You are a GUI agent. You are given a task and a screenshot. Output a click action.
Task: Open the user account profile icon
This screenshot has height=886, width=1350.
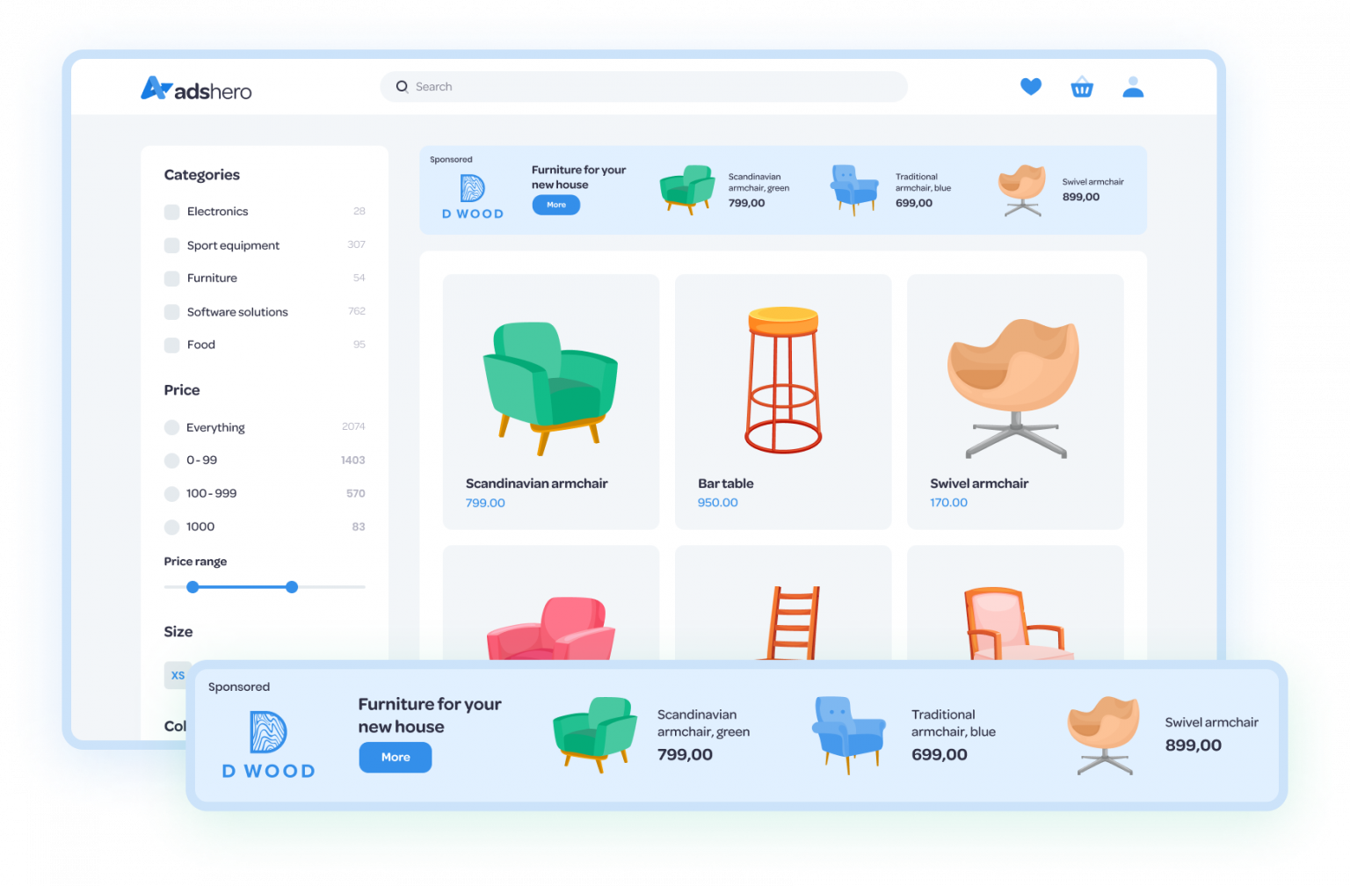(x=1133, y=86)
